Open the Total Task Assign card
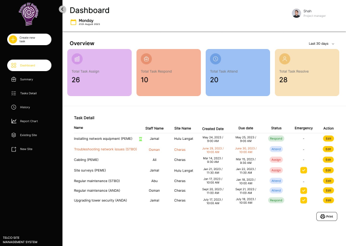 coord(99,73)
